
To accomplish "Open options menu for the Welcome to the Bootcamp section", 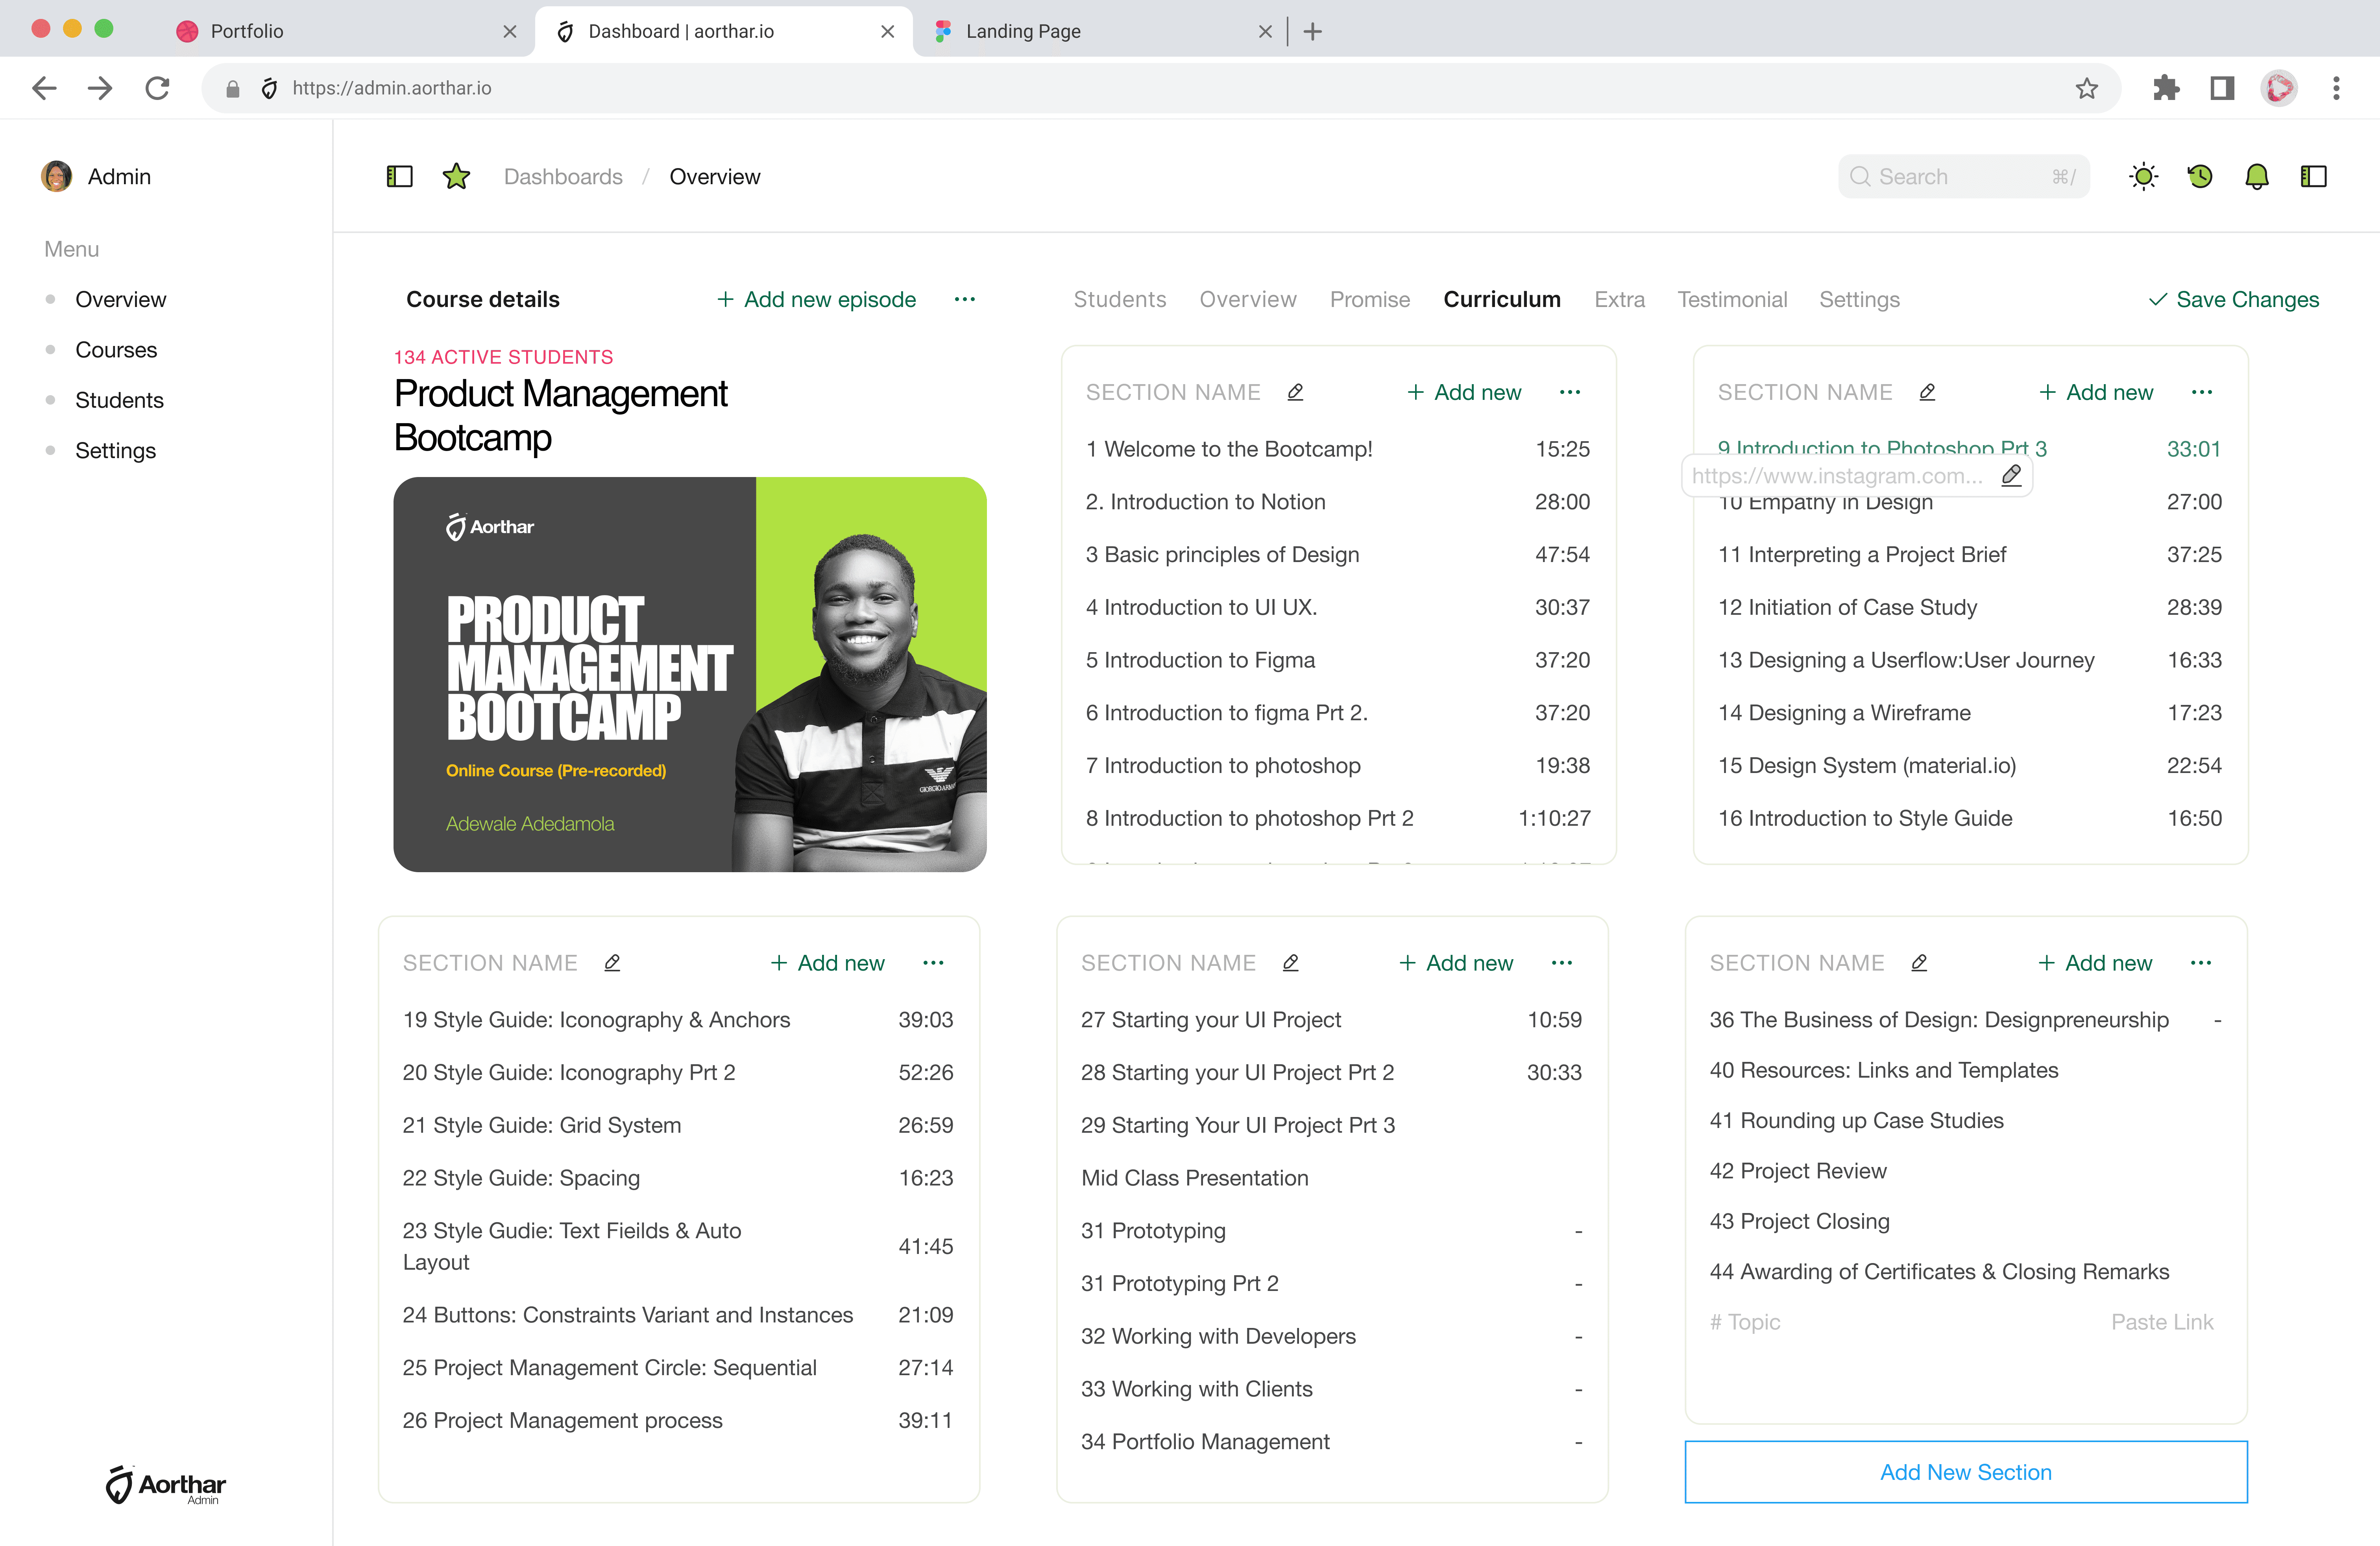I will click(x=1570, y=392).
